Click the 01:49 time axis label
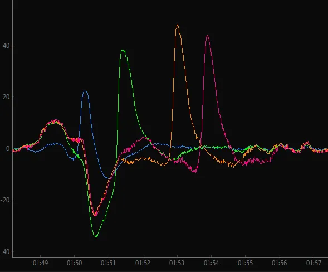The image size is (328, 272). pyautogui.click(x=40, y=263)
